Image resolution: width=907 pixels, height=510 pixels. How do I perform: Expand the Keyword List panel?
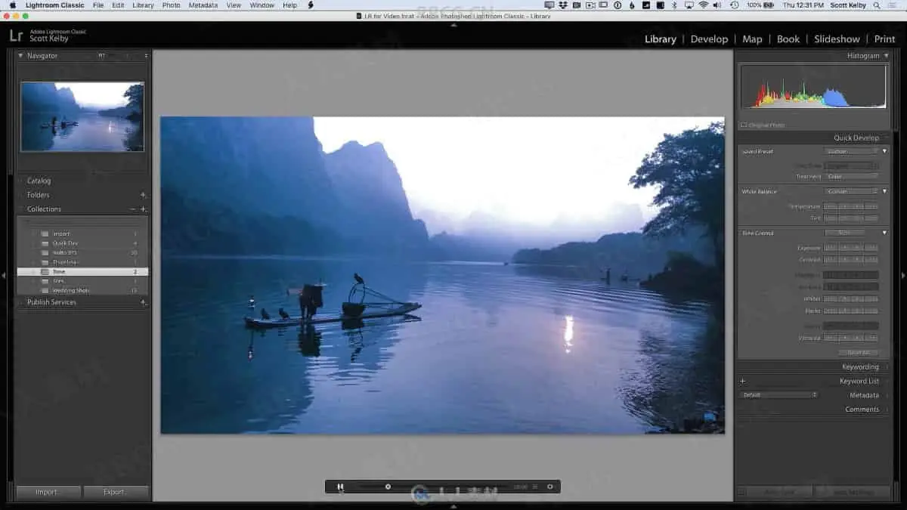click(859, 382)
